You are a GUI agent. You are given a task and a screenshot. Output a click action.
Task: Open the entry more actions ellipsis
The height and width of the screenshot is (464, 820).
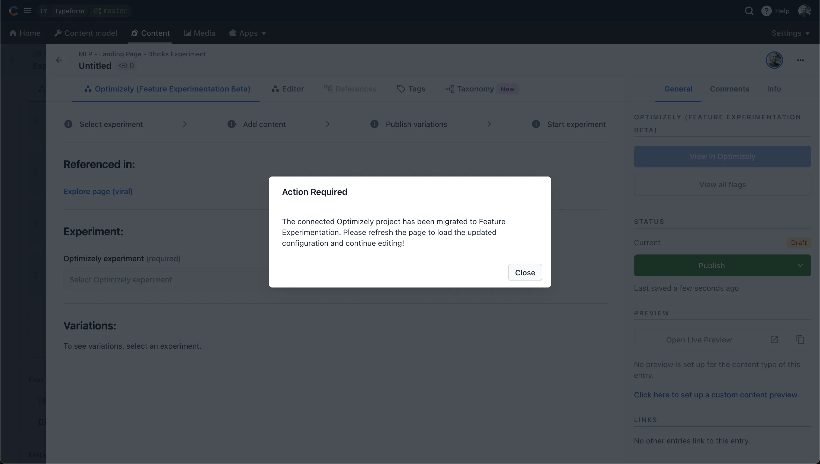pos(800,60)
